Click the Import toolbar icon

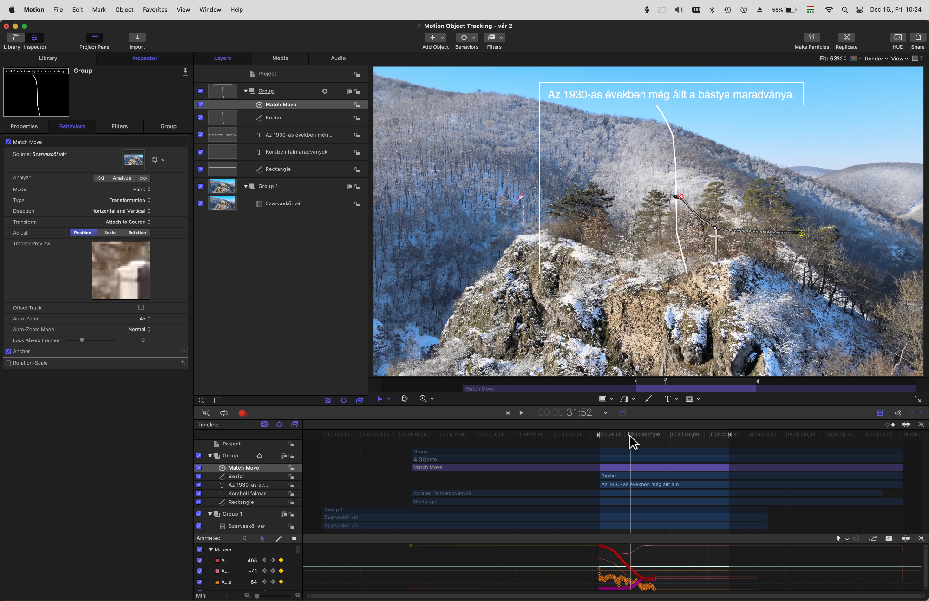coord(137,38)
